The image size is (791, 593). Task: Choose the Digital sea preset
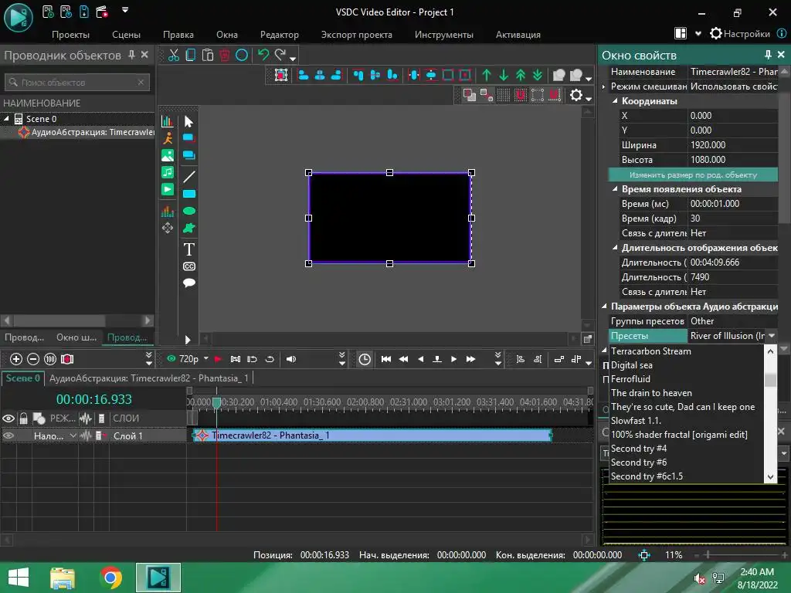pos(631,365)
